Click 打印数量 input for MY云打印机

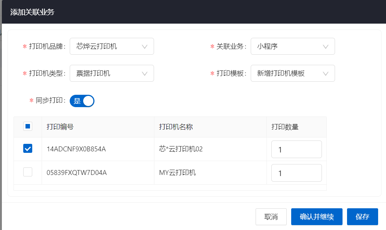(x=296, y=173)
